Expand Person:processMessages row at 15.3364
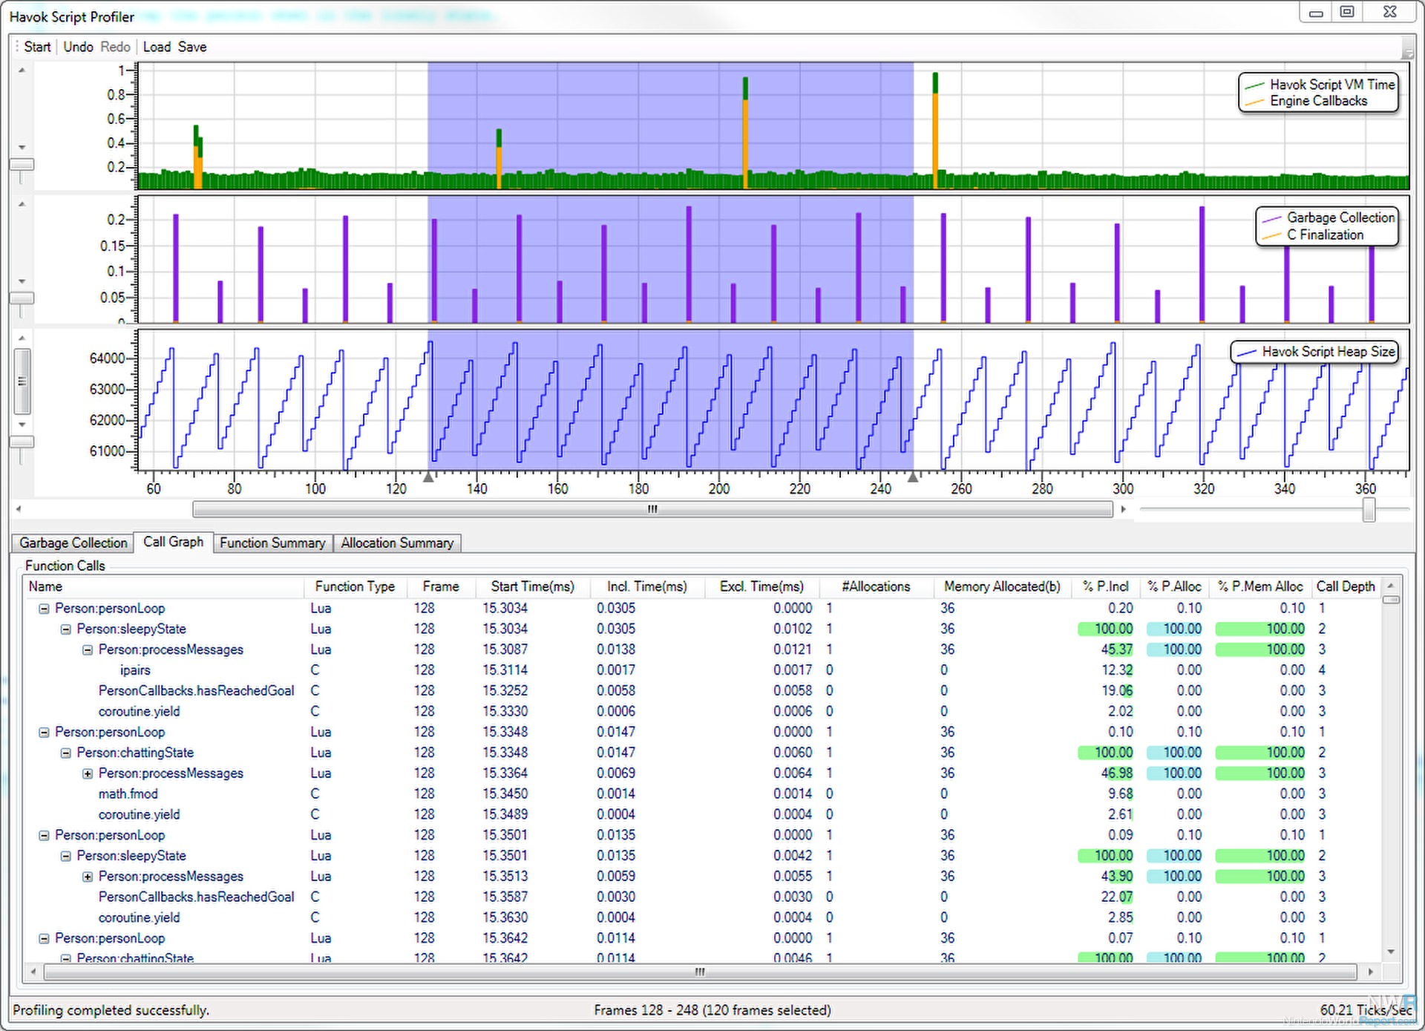 coord(88,773)
